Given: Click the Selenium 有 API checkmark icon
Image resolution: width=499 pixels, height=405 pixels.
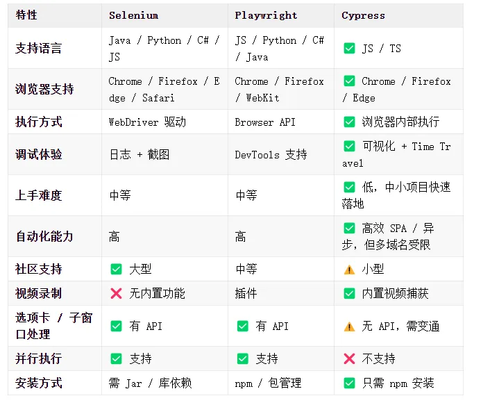Looking at the screenshot, I should click(x=116, y=326).
